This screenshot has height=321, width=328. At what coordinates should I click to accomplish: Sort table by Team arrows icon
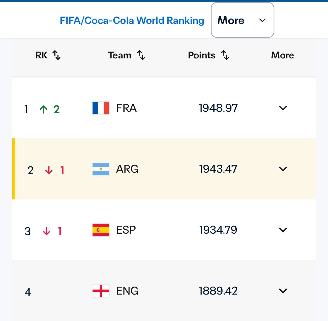point(141,55)
